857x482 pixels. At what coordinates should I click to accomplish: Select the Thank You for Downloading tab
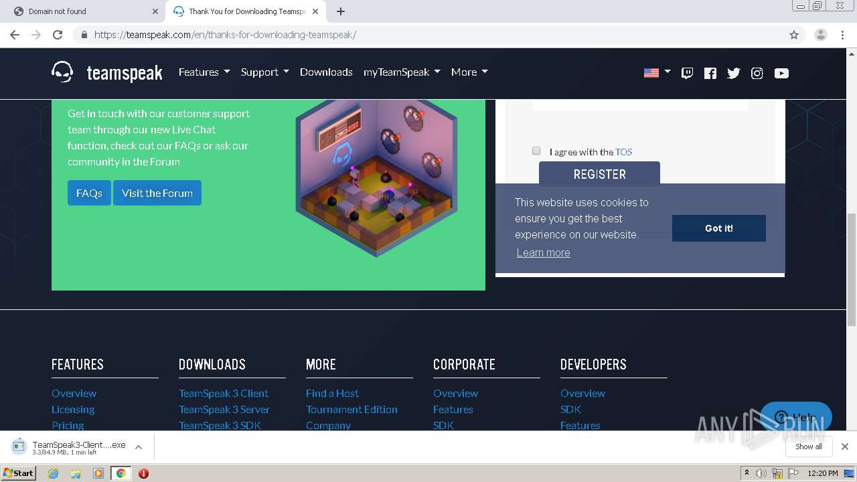tap(246, 11)
